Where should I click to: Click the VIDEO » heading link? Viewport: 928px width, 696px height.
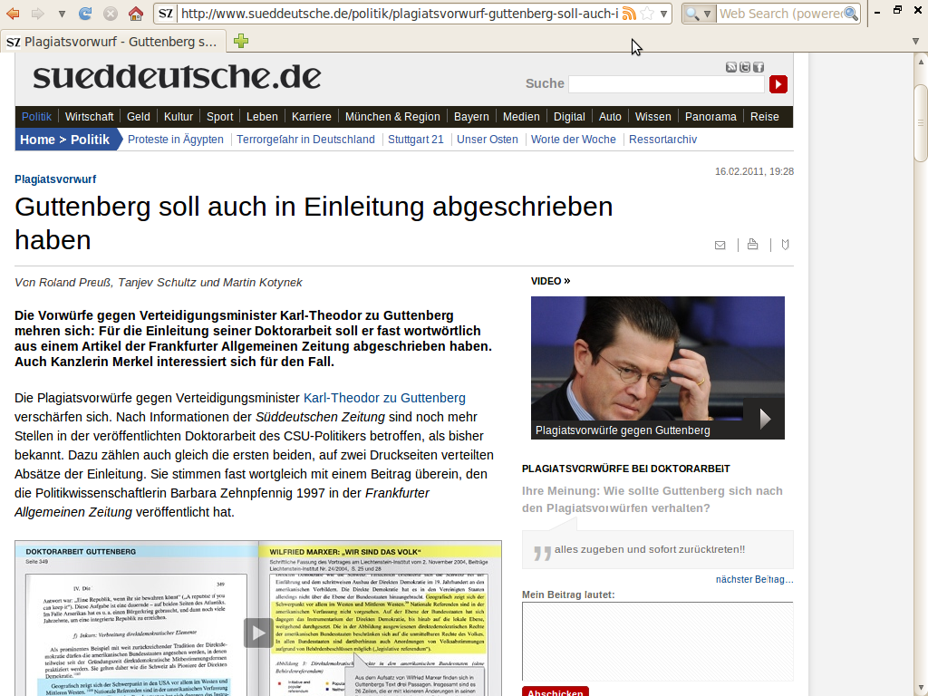point(550,281)
